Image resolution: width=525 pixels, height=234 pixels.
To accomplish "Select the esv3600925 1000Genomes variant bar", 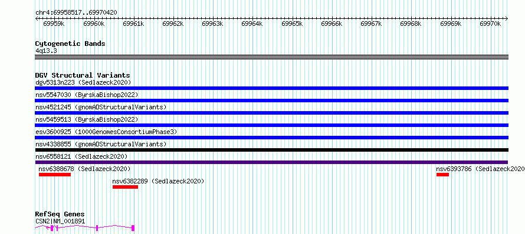I will [x=271, y=138].
